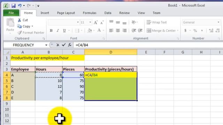
Task: Open the File tab
Action: pyautogui.click(x=11, y=13)
